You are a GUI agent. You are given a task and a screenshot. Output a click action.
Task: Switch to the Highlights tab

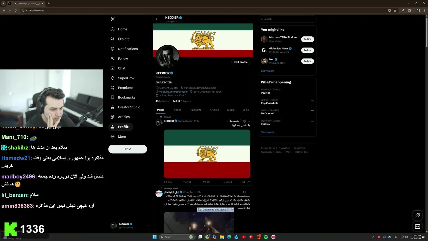[x=195, y=110]
